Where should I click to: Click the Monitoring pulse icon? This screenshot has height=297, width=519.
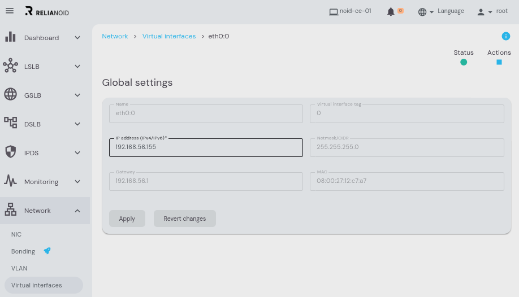tap(10, 181)
